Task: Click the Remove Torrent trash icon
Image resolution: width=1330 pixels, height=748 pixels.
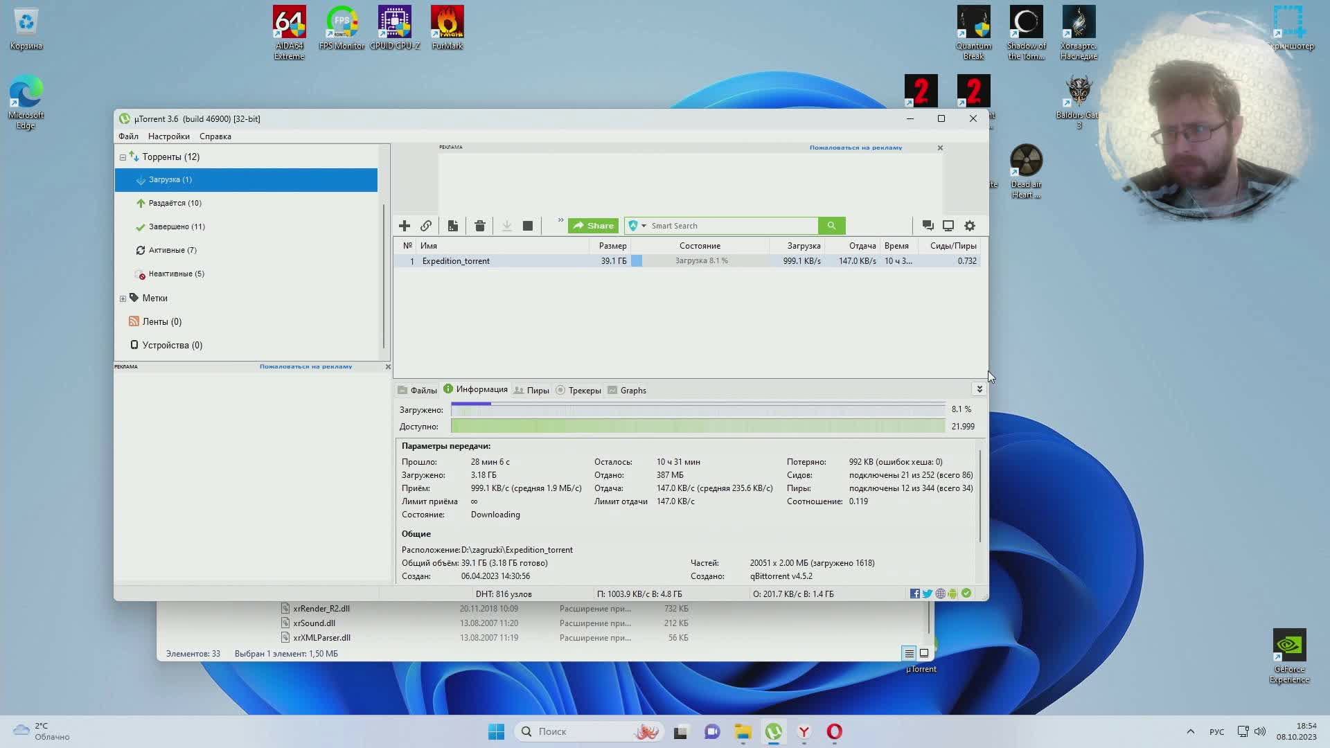Action: [479, 226]
